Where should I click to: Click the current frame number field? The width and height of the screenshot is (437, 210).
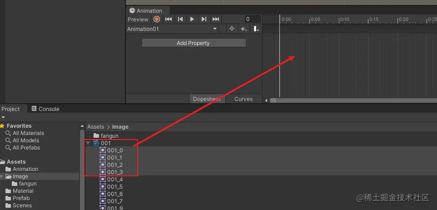[x=253, y=19]
